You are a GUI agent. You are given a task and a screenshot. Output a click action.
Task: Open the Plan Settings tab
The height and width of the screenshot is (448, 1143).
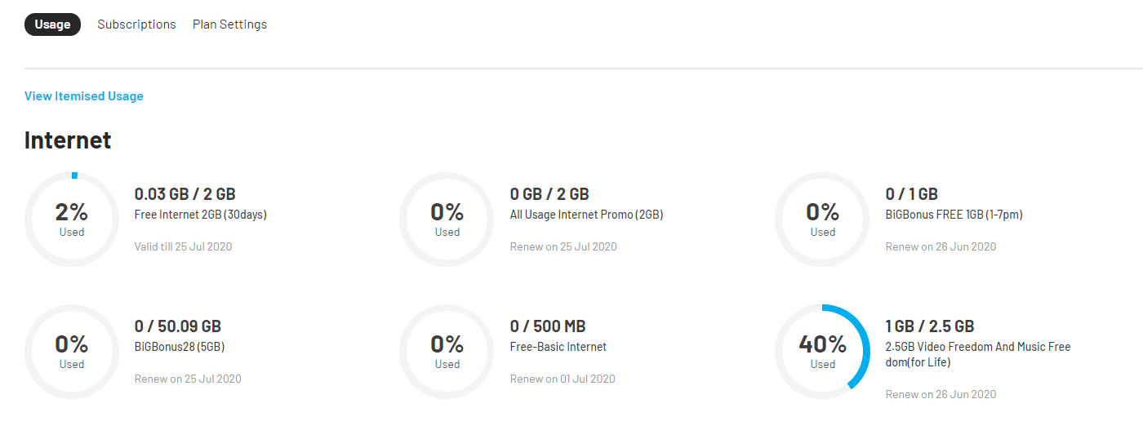point(229,24)
